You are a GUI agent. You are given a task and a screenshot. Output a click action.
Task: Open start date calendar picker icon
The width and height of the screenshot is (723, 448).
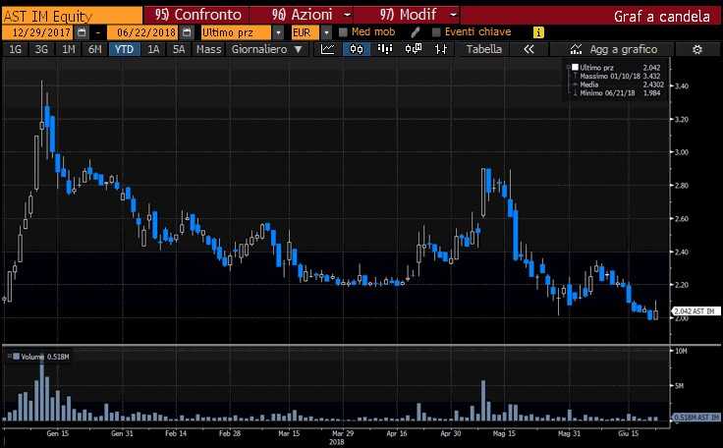[83, 32]
